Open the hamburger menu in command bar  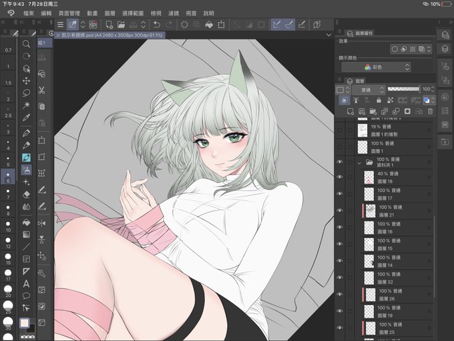[60, 25]
